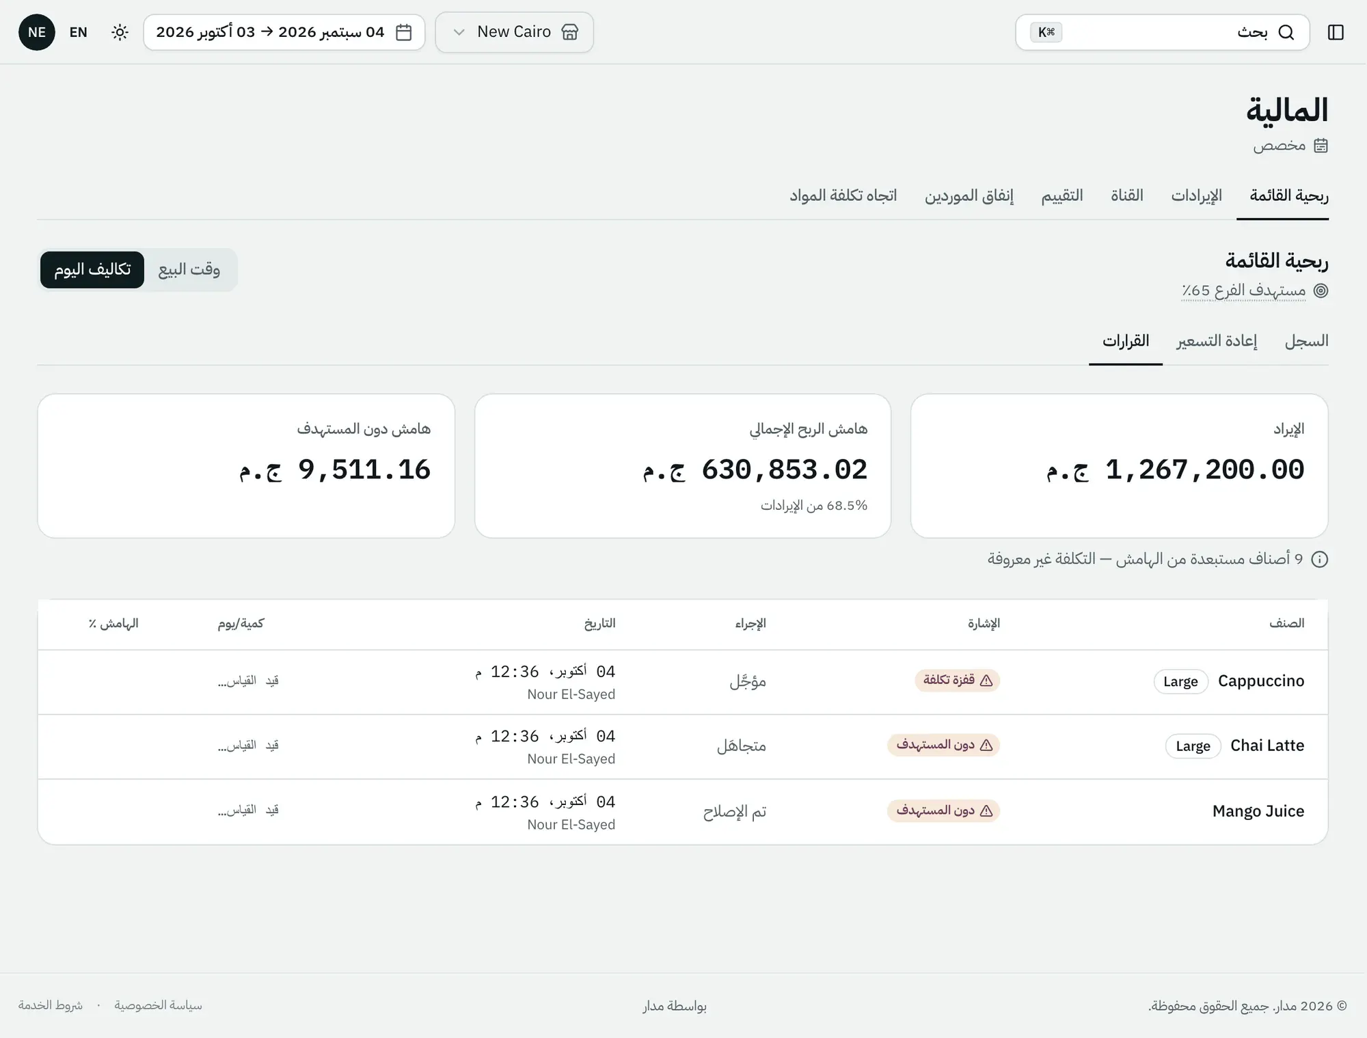Click the دون المستهدف badge on Chai Latte
This screenshot has height=1038, width=1367.
tap(943, 746)
